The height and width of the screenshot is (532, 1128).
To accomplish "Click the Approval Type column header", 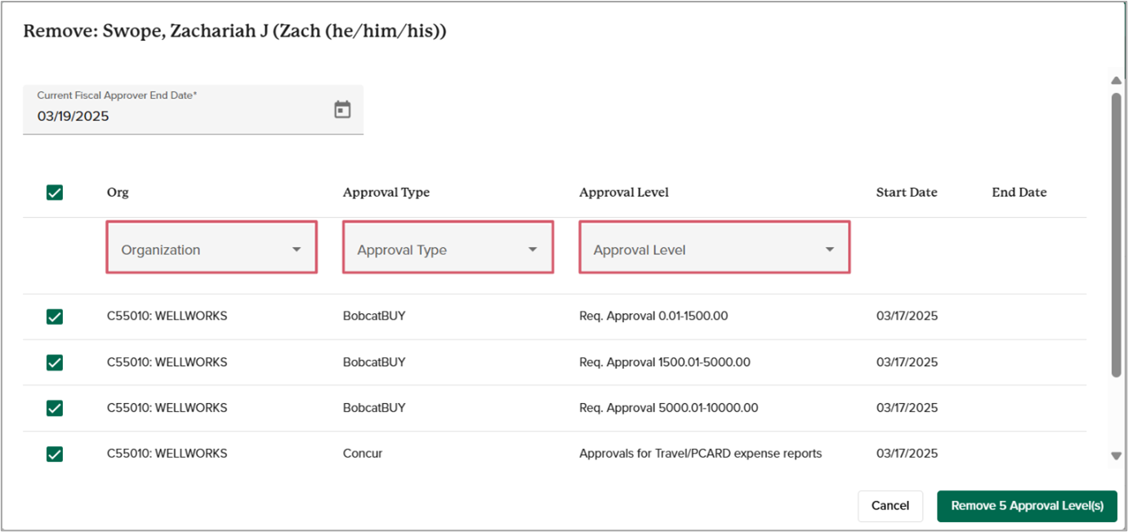I will coord(386,193).
